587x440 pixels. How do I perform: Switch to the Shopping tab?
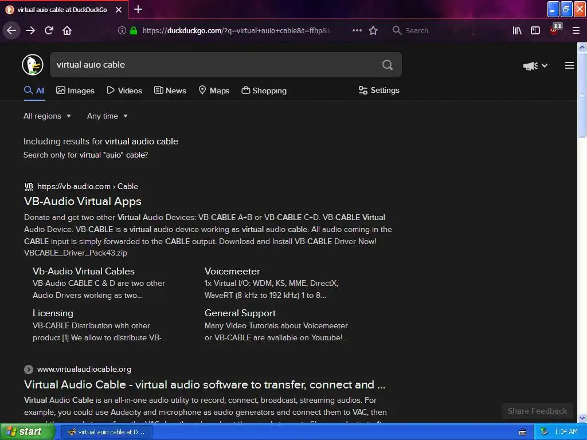click(264, 91)
